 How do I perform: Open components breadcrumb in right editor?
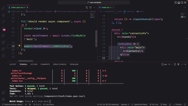tap(110, 11)
